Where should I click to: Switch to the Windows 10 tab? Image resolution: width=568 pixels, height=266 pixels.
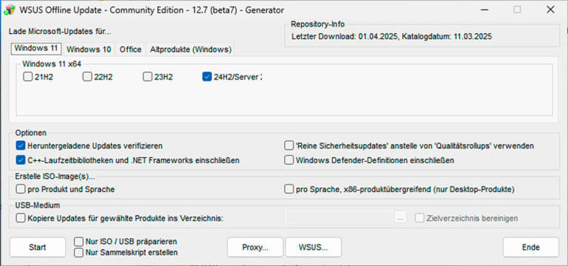[89, 50]
